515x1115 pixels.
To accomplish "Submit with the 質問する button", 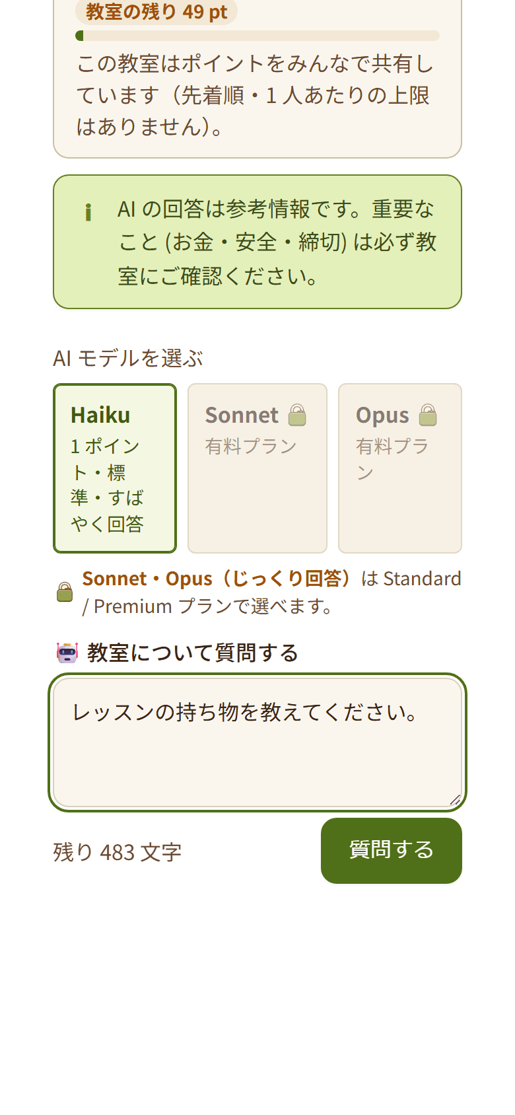I will click(x=392, y=851).
